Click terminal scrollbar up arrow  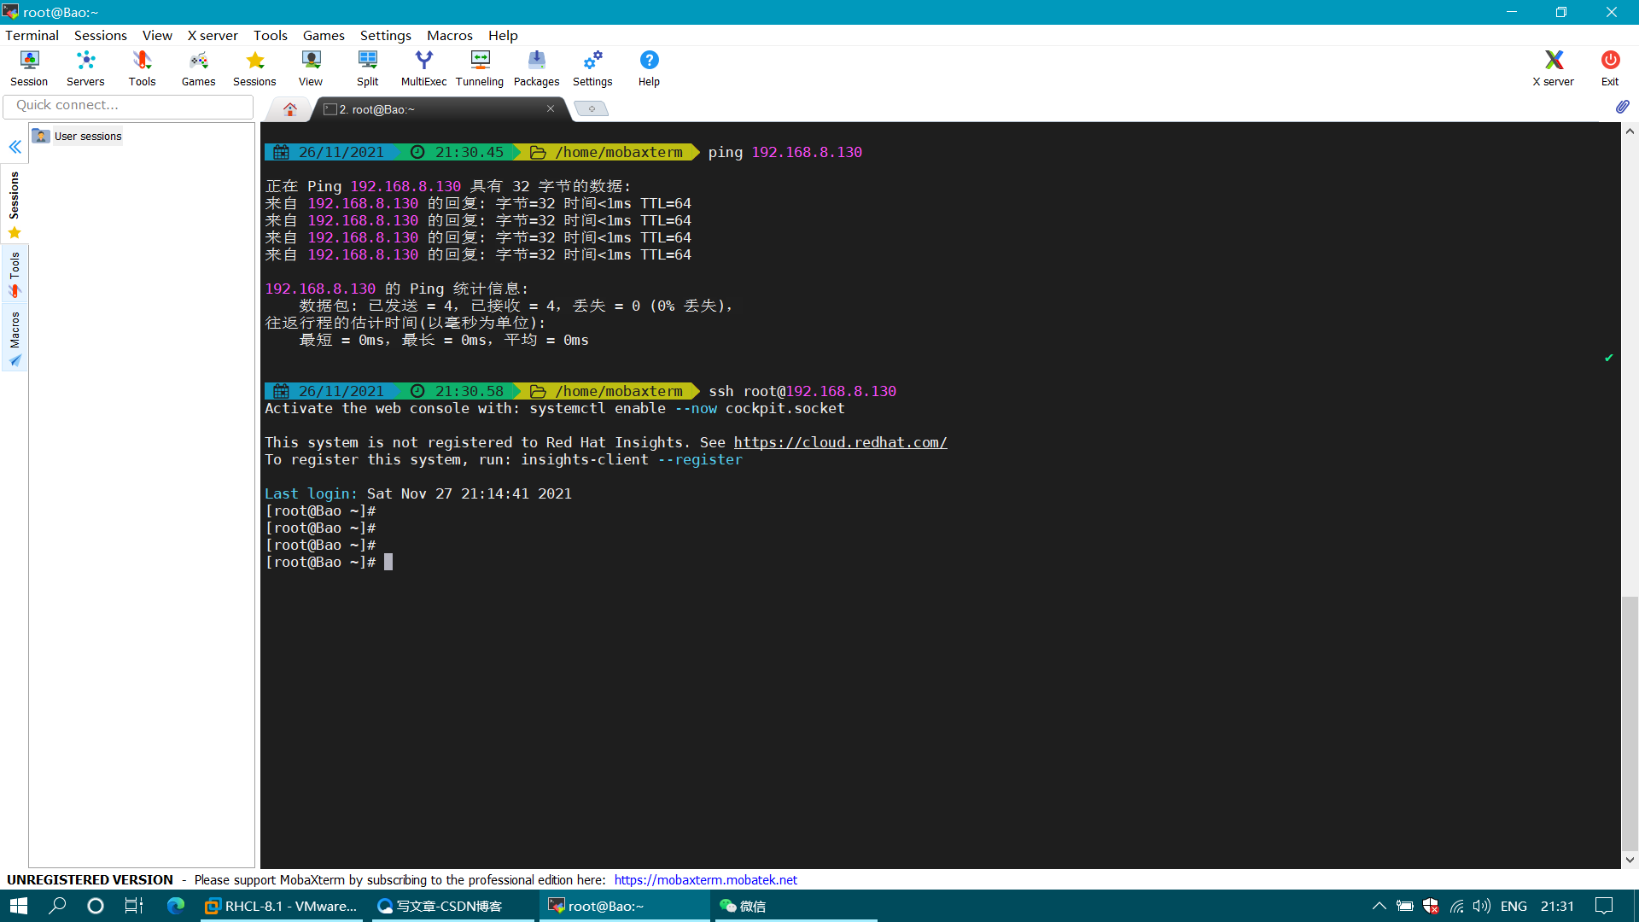[x=1630, y=131]
